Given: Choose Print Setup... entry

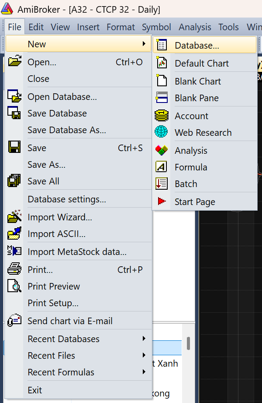Looking at the screenshot, I should (x=78, y=303).
